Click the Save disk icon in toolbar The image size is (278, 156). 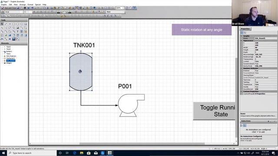(18, 8)
